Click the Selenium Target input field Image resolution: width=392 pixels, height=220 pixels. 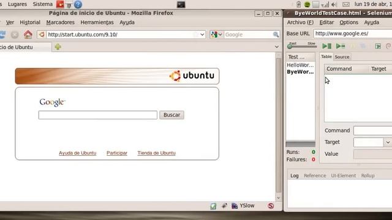pos(368,142)
